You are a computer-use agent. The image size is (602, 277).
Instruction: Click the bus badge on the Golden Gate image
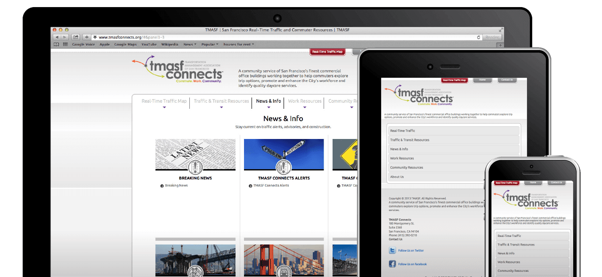point(284,271)
